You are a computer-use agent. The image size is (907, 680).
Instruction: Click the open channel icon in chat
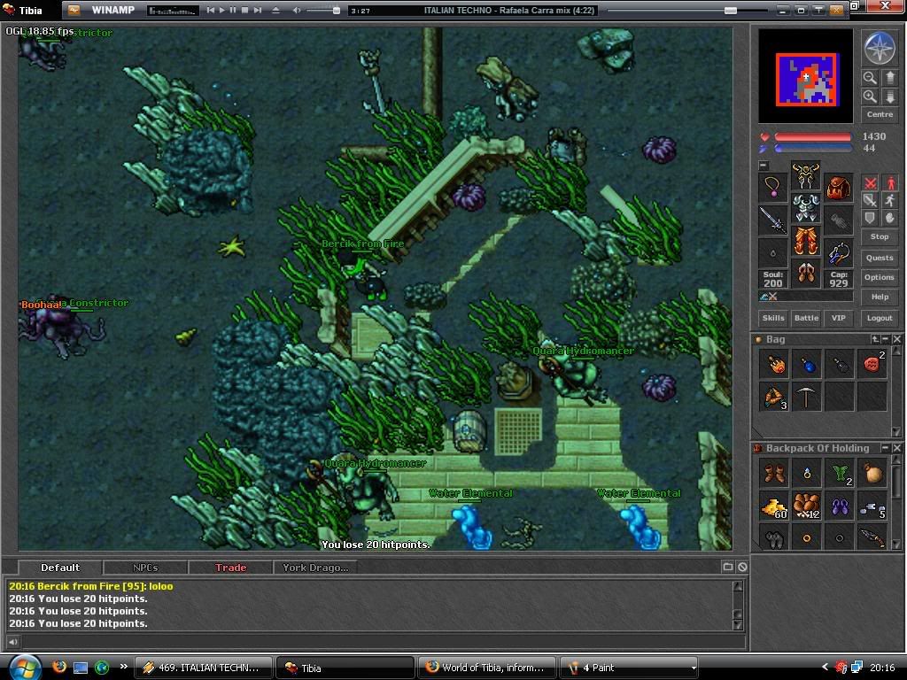tap(728, 568)
